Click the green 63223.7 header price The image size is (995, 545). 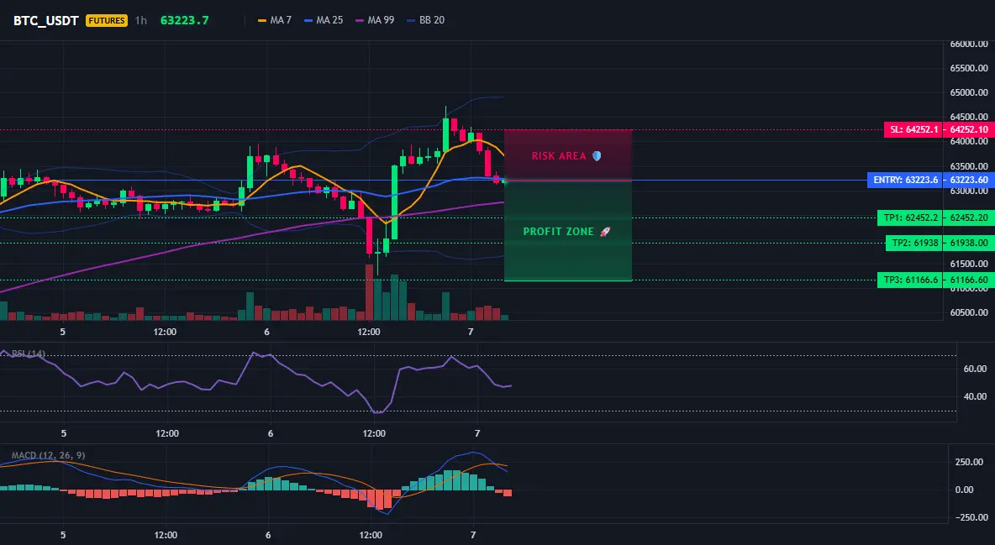(x=184, y=20)
